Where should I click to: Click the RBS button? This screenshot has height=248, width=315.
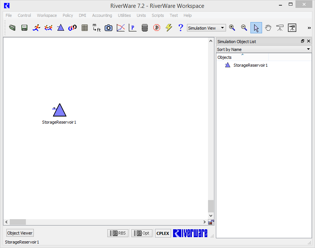pos(118,233)
